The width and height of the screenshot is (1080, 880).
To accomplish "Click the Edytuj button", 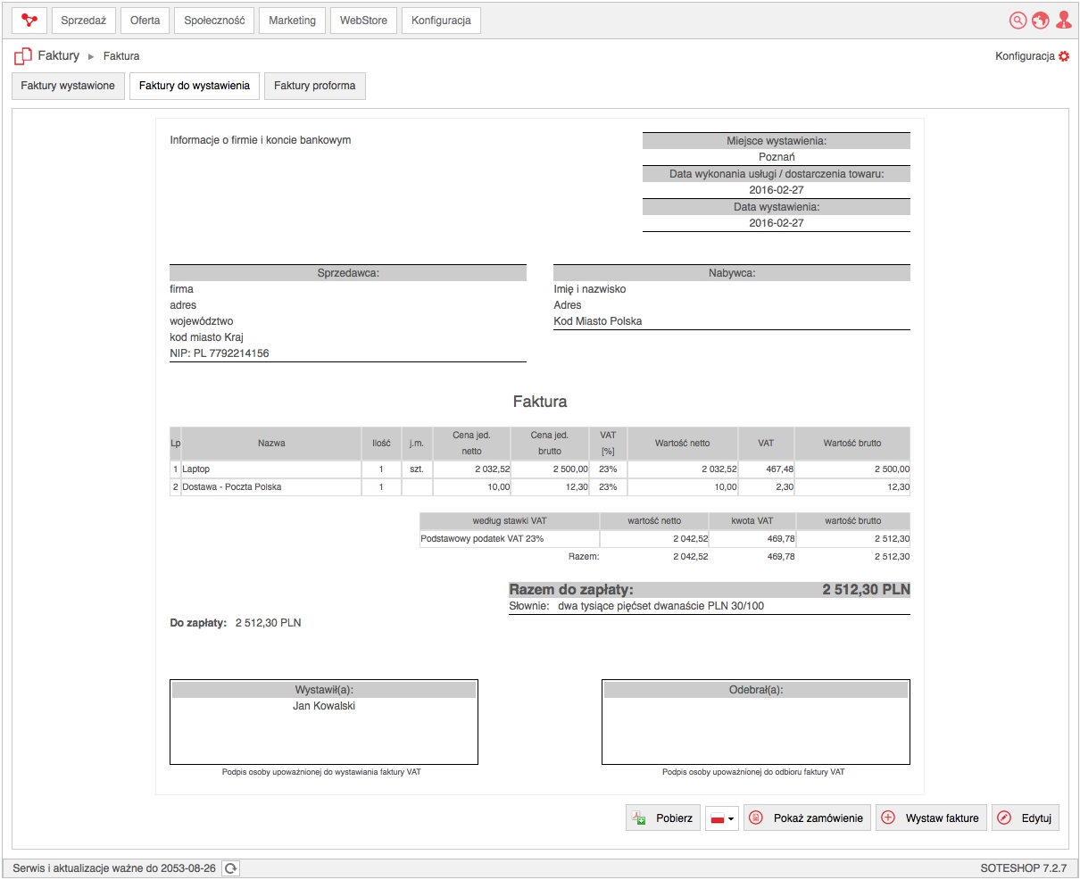I will pyautogui.click(x=1026, y=818).
